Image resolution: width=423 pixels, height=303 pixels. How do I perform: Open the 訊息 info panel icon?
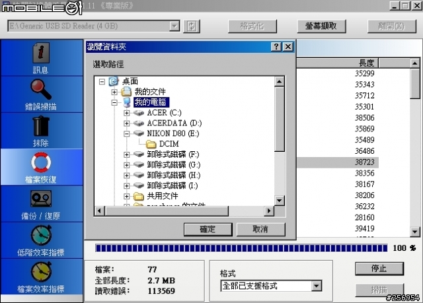(41, 53)
